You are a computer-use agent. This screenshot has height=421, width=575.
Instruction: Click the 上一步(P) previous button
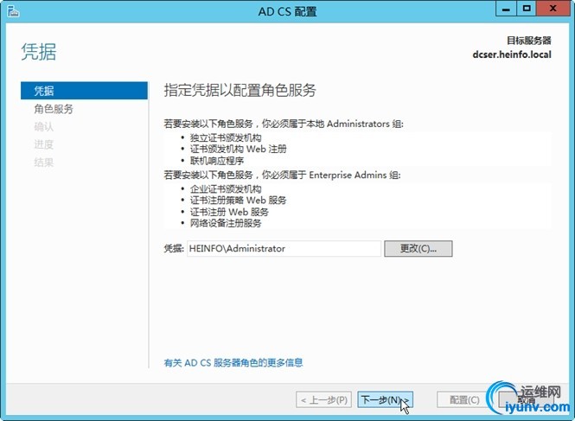tap(323, 399)
